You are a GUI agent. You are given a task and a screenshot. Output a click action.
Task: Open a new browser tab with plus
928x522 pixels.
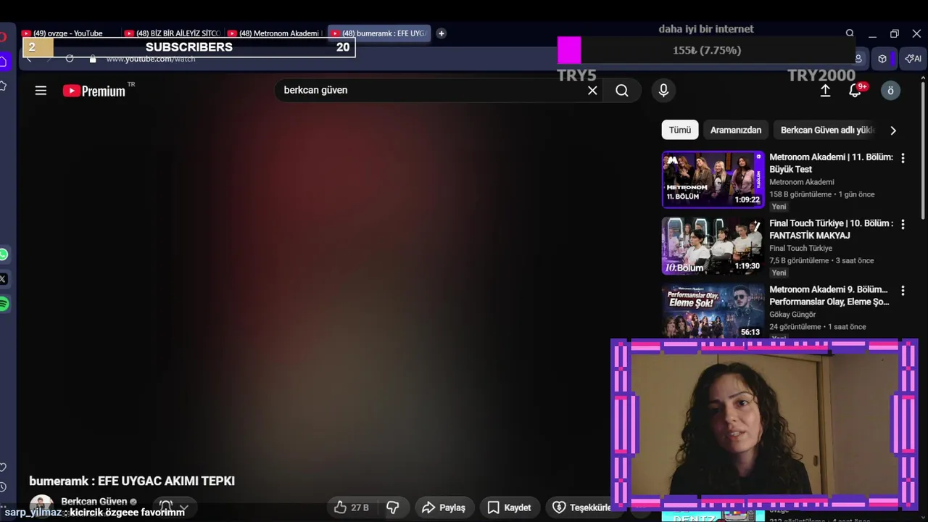coord(442,33)
